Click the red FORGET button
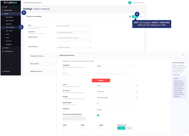 [x=101, y=81]
